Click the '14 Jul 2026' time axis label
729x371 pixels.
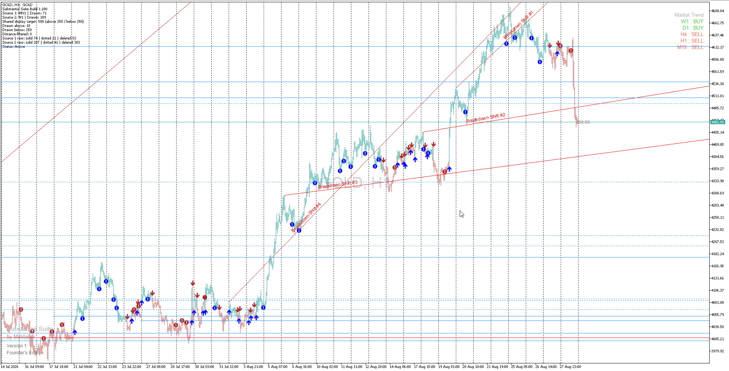[x=10, y=367]
